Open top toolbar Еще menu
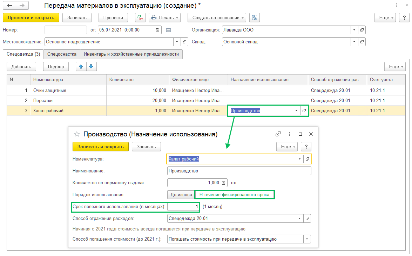The width and height of the screenshot is (412, 256). (385, 17)
